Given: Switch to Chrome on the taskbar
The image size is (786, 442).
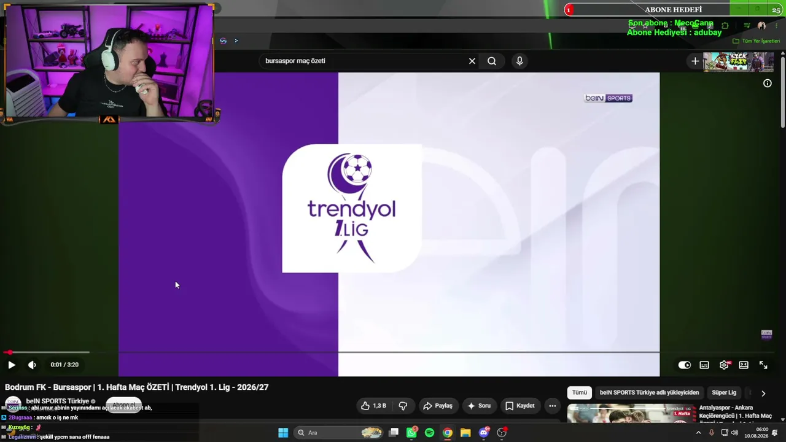Looking at the screenshot, I should point(448,433).
